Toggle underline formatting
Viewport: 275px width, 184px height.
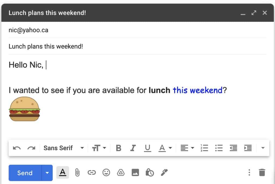click(x=147, y=148)
